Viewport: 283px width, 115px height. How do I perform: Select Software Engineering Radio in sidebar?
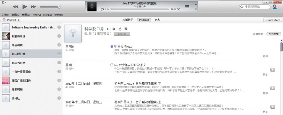tap(31, 27)
